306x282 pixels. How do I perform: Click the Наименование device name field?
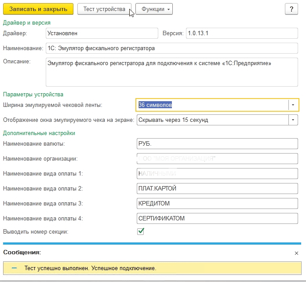pyautogui.click(x=171, y=48)
